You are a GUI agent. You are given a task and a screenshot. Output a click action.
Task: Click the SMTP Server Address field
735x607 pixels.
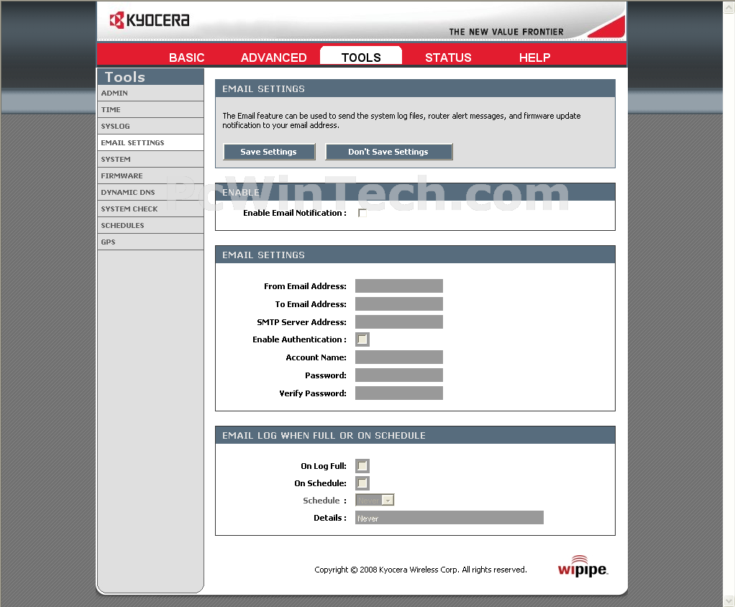click(x=399, y=322)
